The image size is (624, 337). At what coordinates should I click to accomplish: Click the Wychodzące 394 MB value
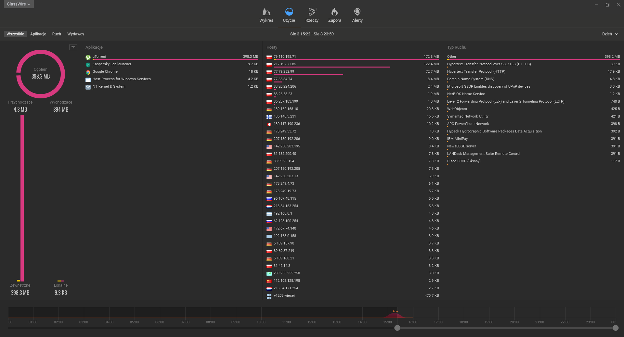coord(61,110)
